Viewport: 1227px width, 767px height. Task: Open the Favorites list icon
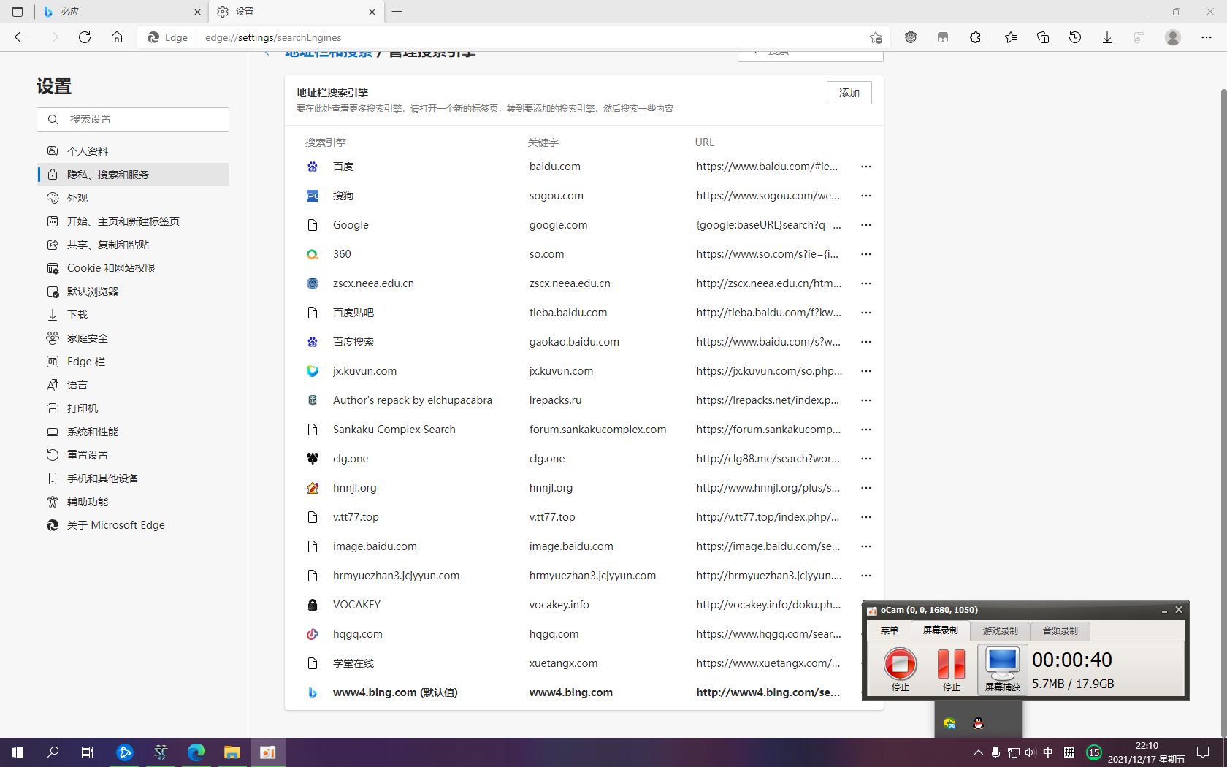[1011, 37]
